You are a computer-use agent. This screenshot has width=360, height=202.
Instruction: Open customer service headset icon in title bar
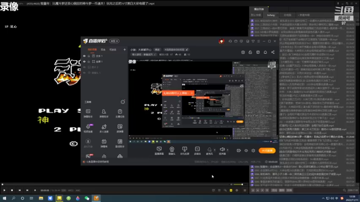(230, 41)
